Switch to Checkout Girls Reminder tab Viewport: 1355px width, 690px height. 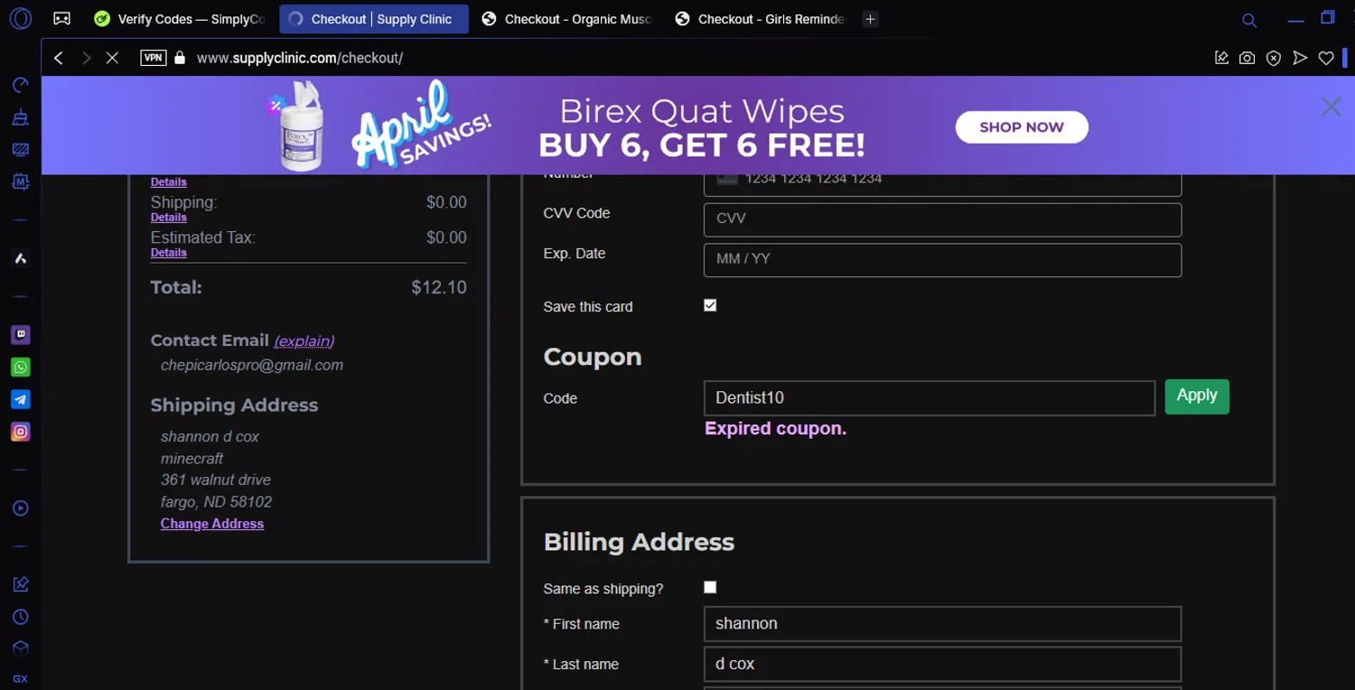click(x=761, y=19)
